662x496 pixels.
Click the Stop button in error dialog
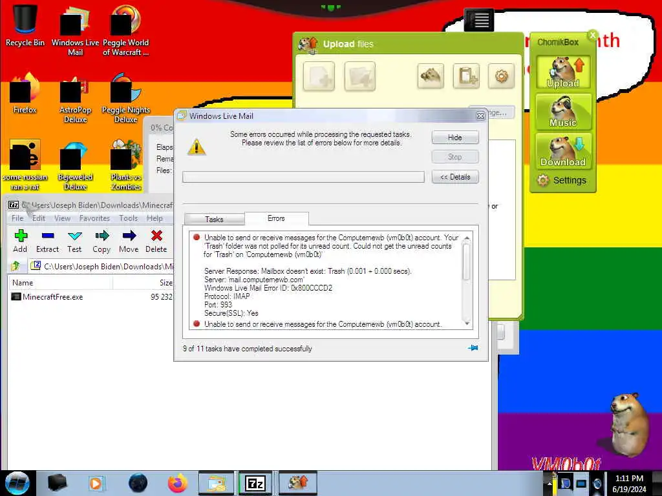point(455,157)
